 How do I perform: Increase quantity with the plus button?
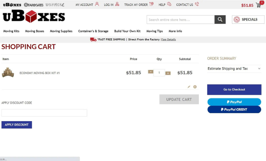pos(168,73)
